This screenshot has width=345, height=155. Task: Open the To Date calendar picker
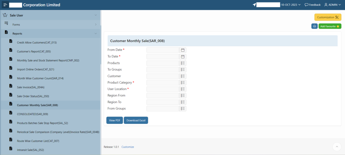point(183,57)
